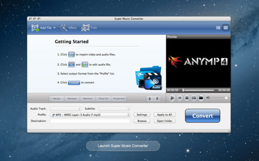Click the window resize grip corner
This screenshot has width=259, height=161.
[x=229, y=131]
